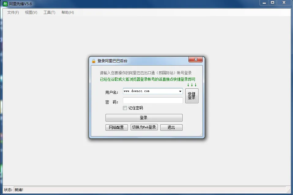Viewport: 293px width, 195px height.
Task: Click the login dialog resize grip
Action: pyautogui.click(x=201, y=135)
